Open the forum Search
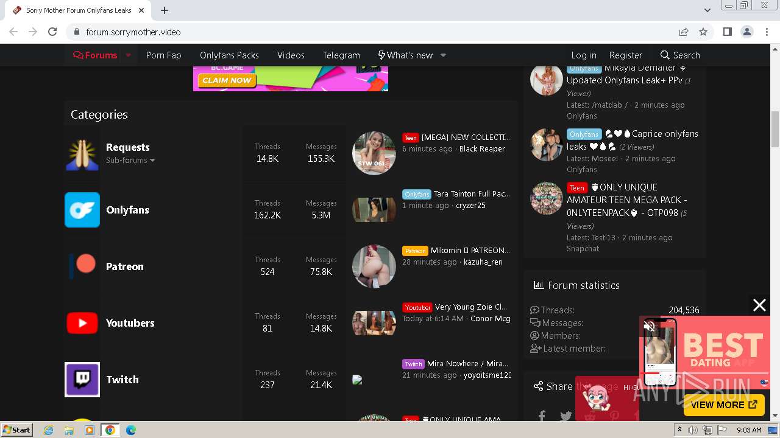Screen dimensions: 780x438 coord(680,55)
